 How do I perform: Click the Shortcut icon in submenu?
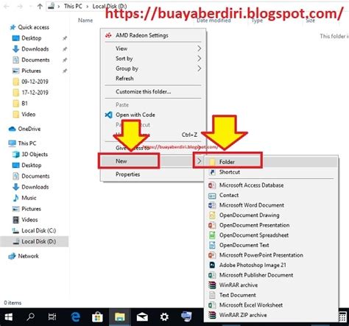click(x=212, y=172)
